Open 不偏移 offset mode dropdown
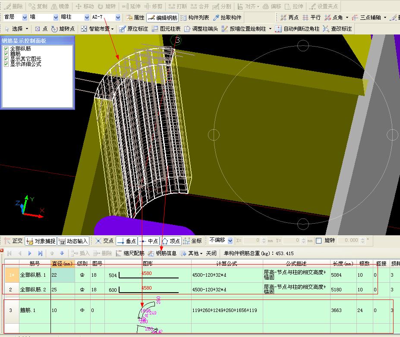The height and width of the screenshot is (337, 400). (230, 240)
